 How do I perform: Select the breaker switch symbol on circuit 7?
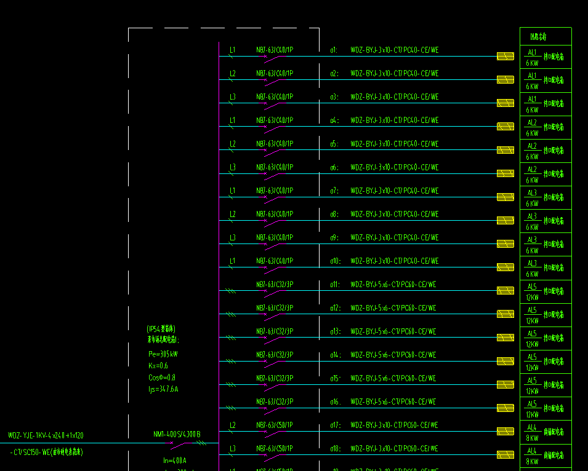click(272, 200)
